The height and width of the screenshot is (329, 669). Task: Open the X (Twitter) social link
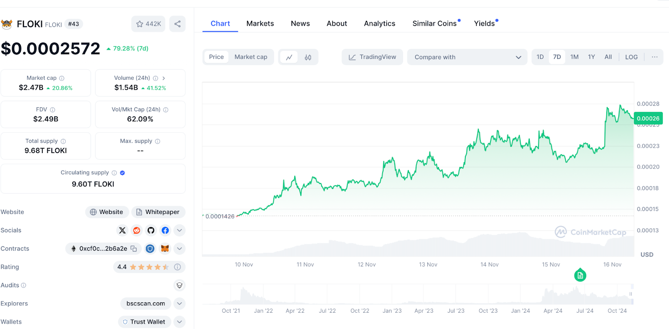point(122,230)
